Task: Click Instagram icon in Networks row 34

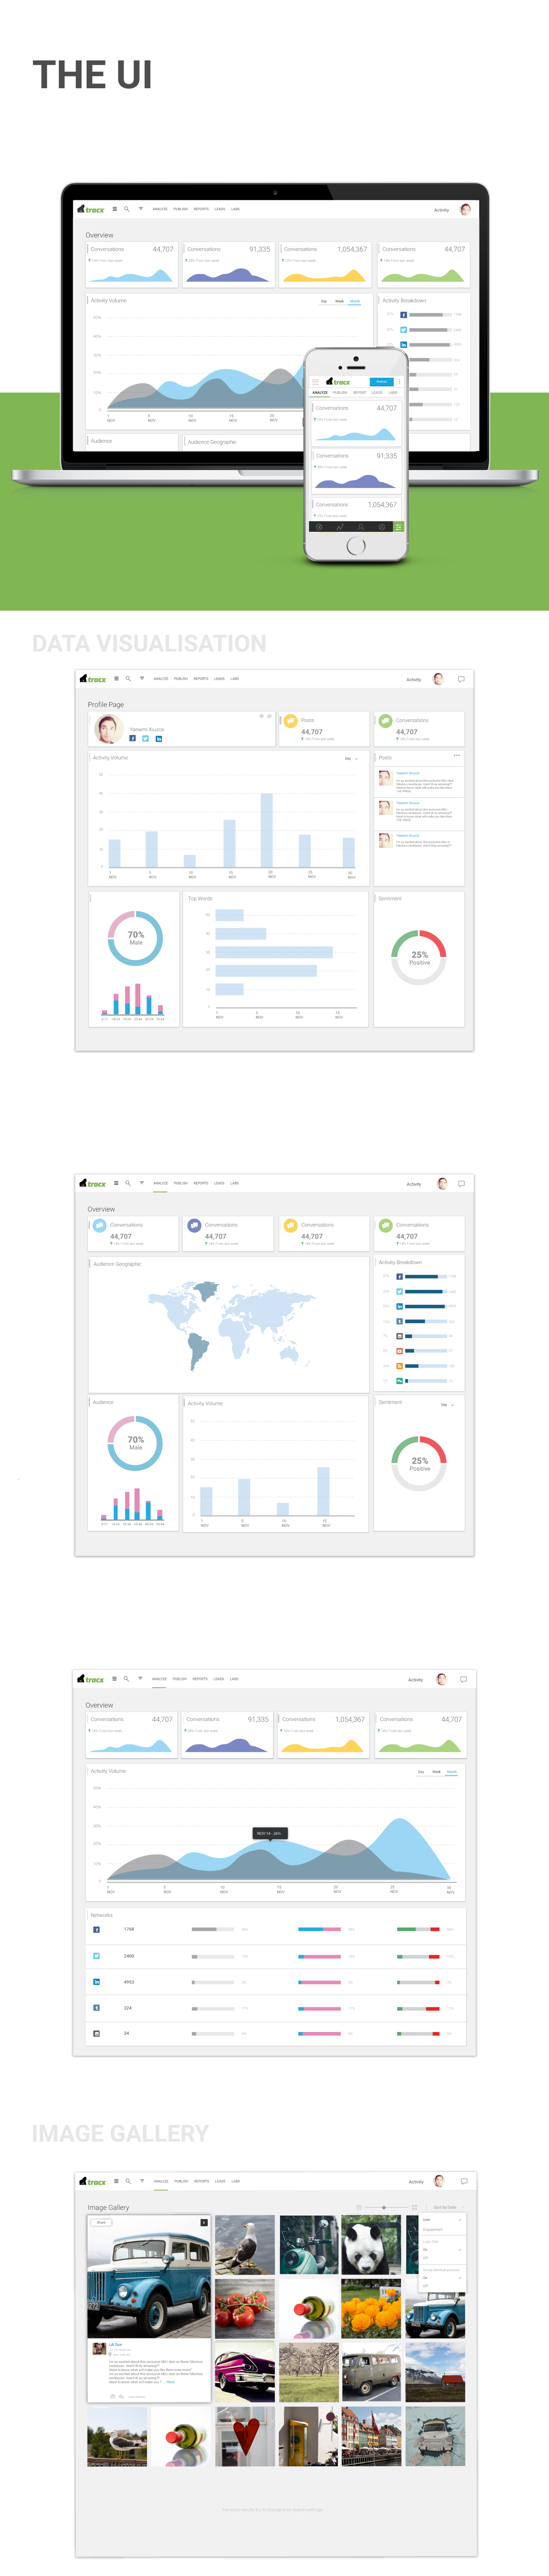Action: (x=97, y=2034)
